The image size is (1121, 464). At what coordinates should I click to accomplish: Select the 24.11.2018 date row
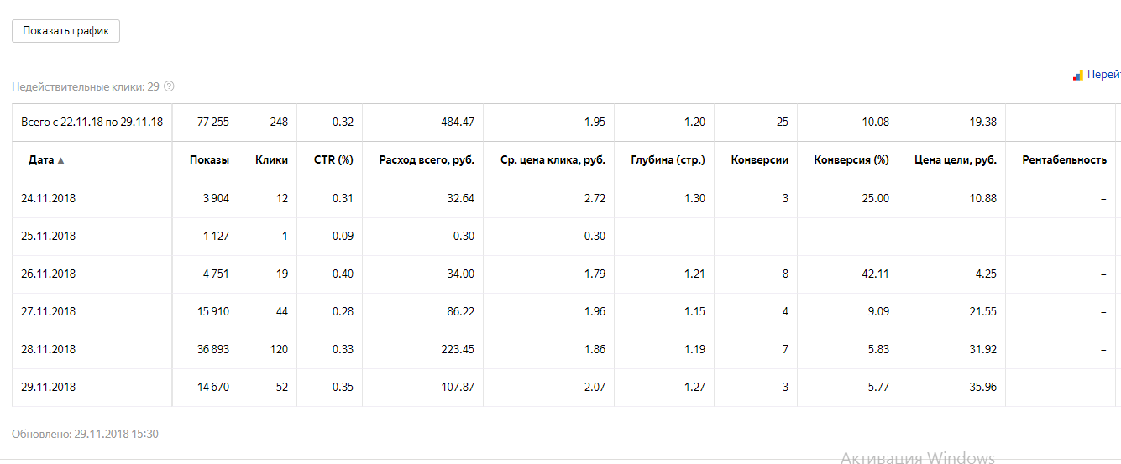tap(49, 199)
